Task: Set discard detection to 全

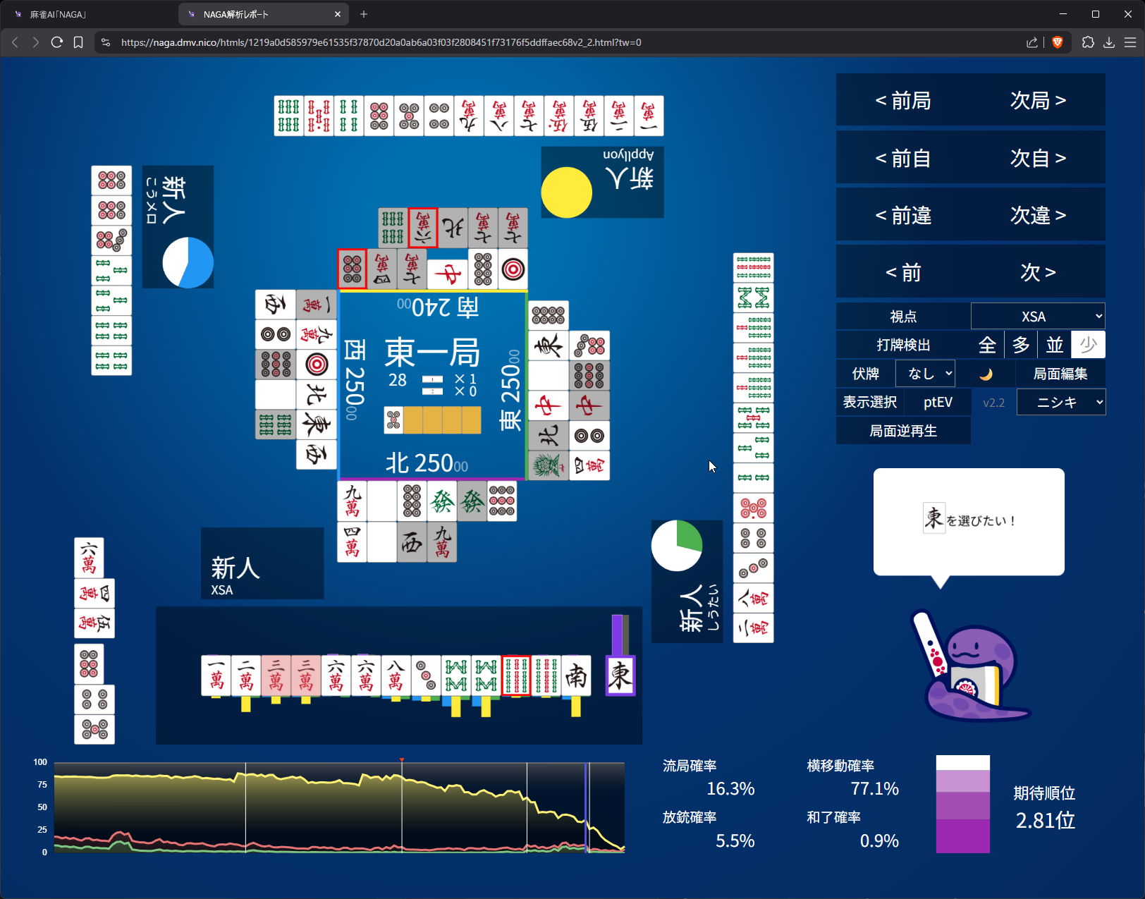Action: pyautogui.click(x=987, y=345)
